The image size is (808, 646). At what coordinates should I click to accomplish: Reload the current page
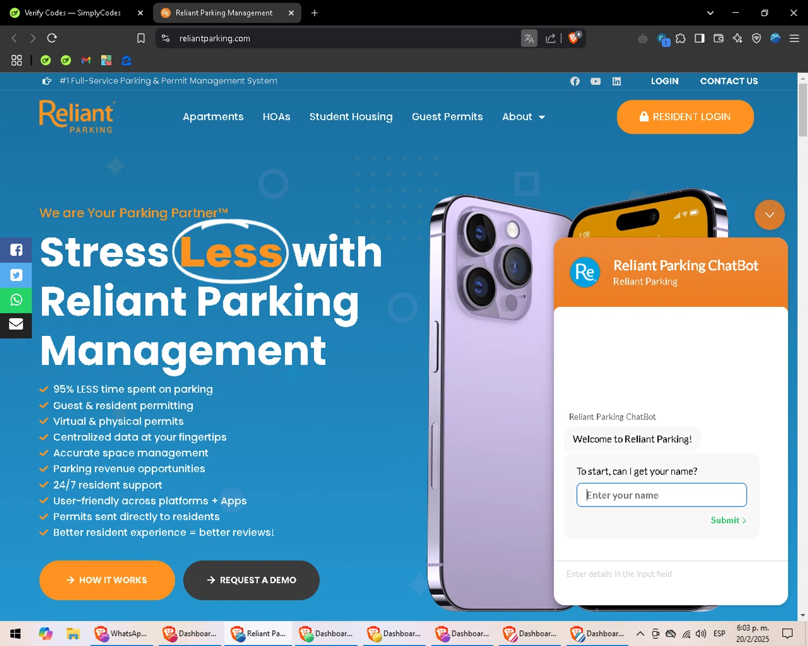pos(52,38)
